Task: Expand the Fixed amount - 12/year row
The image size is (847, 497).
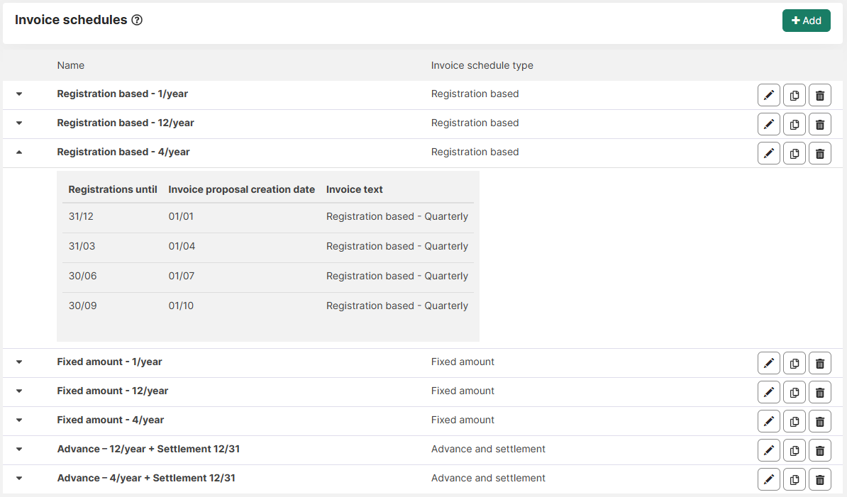Action: [19, 391]
